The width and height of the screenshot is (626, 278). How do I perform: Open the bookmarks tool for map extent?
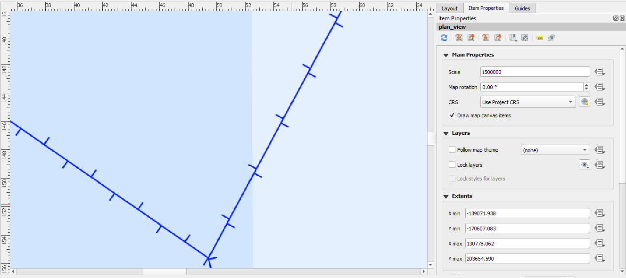tap(513, 38)
